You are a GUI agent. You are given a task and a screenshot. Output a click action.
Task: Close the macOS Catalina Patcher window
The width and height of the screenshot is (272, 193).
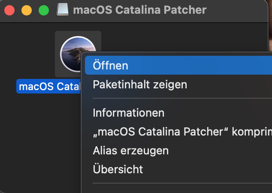point(9,10)
